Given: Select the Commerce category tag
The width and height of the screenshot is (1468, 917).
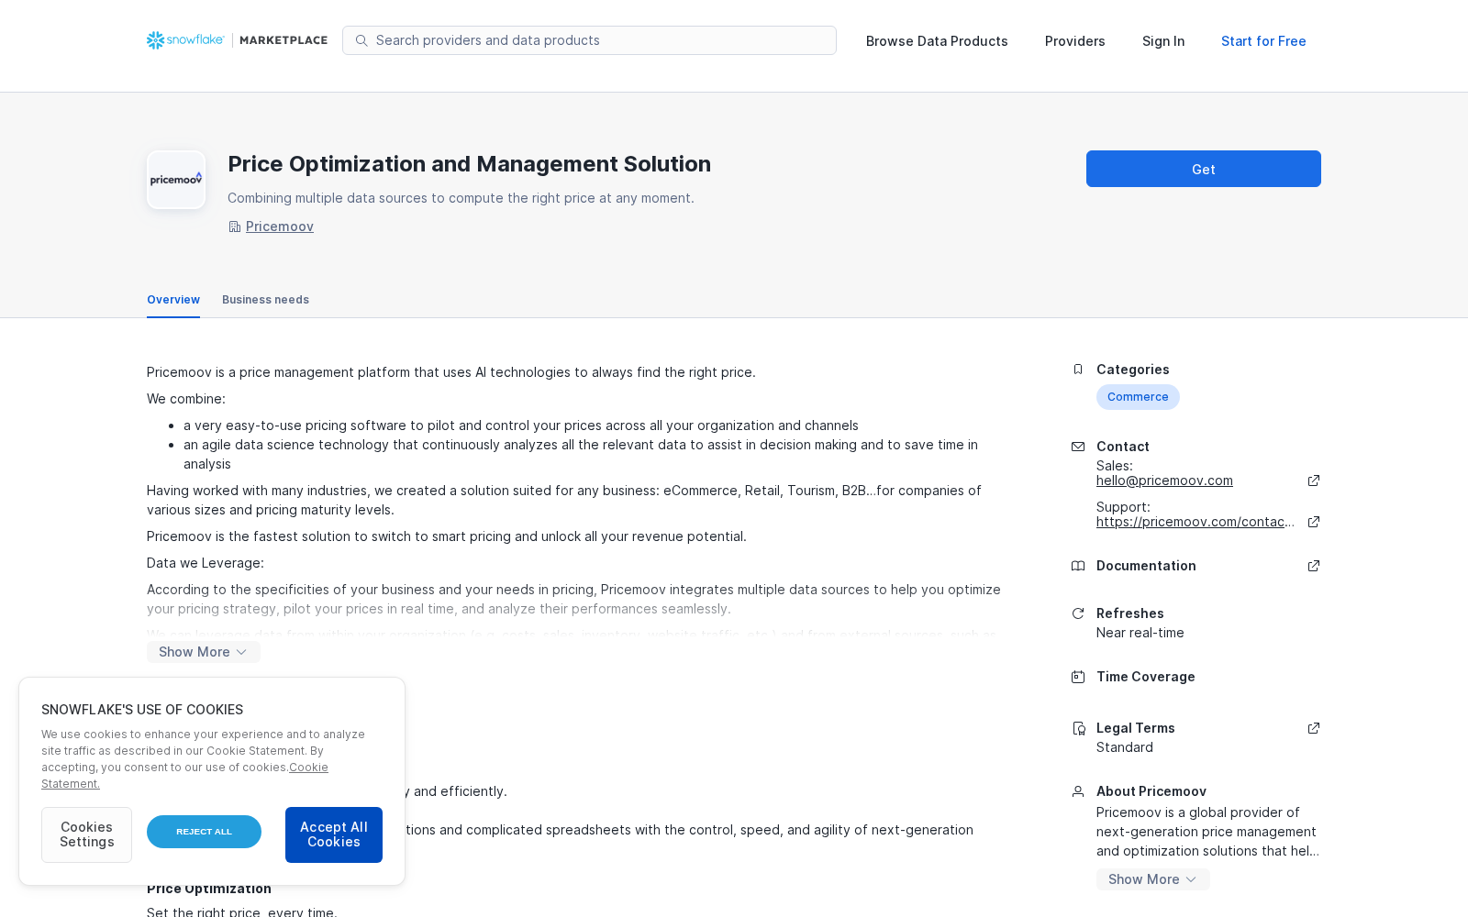Looking at the screenshot, I should (1138, 397).
